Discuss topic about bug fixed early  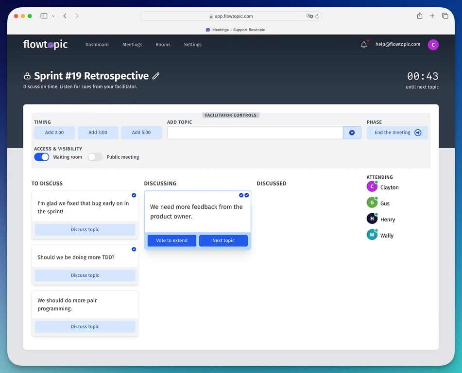click(x=85, y=230)
